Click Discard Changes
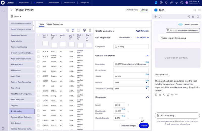 point(129,126)
